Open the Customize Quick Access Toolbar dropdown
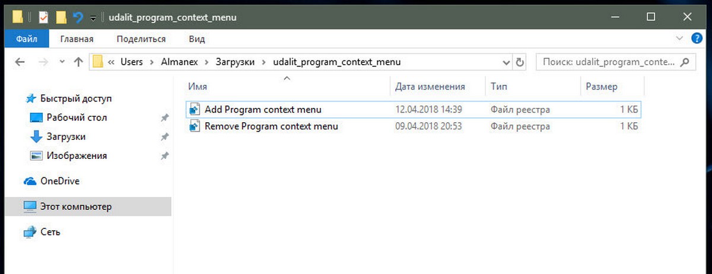This screenshot has height=274, width=712. pyautogui.click(x=93, y=18)
